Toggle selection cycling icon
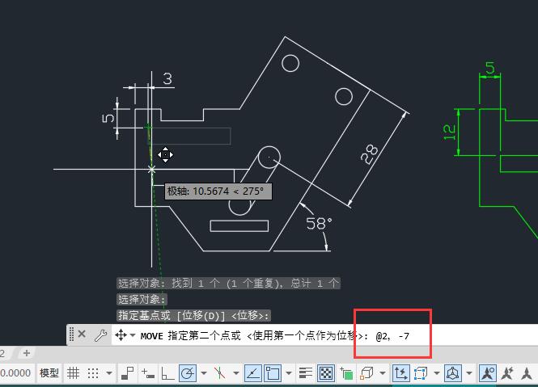Image resolution: width=538 pixels, height=387 pixels. (346, 373)
